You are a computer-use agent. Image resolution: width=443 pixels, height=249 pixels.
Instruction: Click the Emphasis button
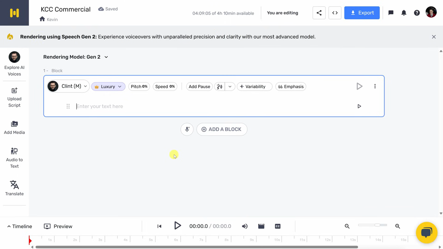tap(291, 87)
